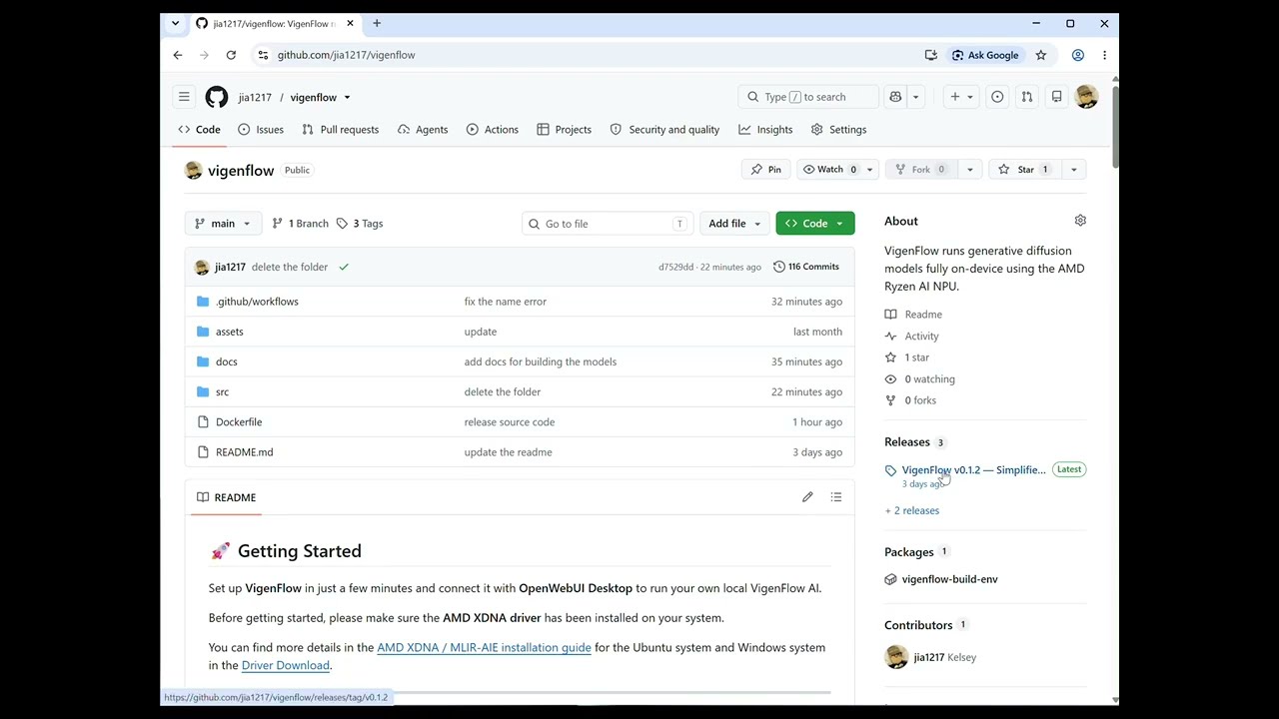Bookmark this page with star icon

(x=1041, y=55)
